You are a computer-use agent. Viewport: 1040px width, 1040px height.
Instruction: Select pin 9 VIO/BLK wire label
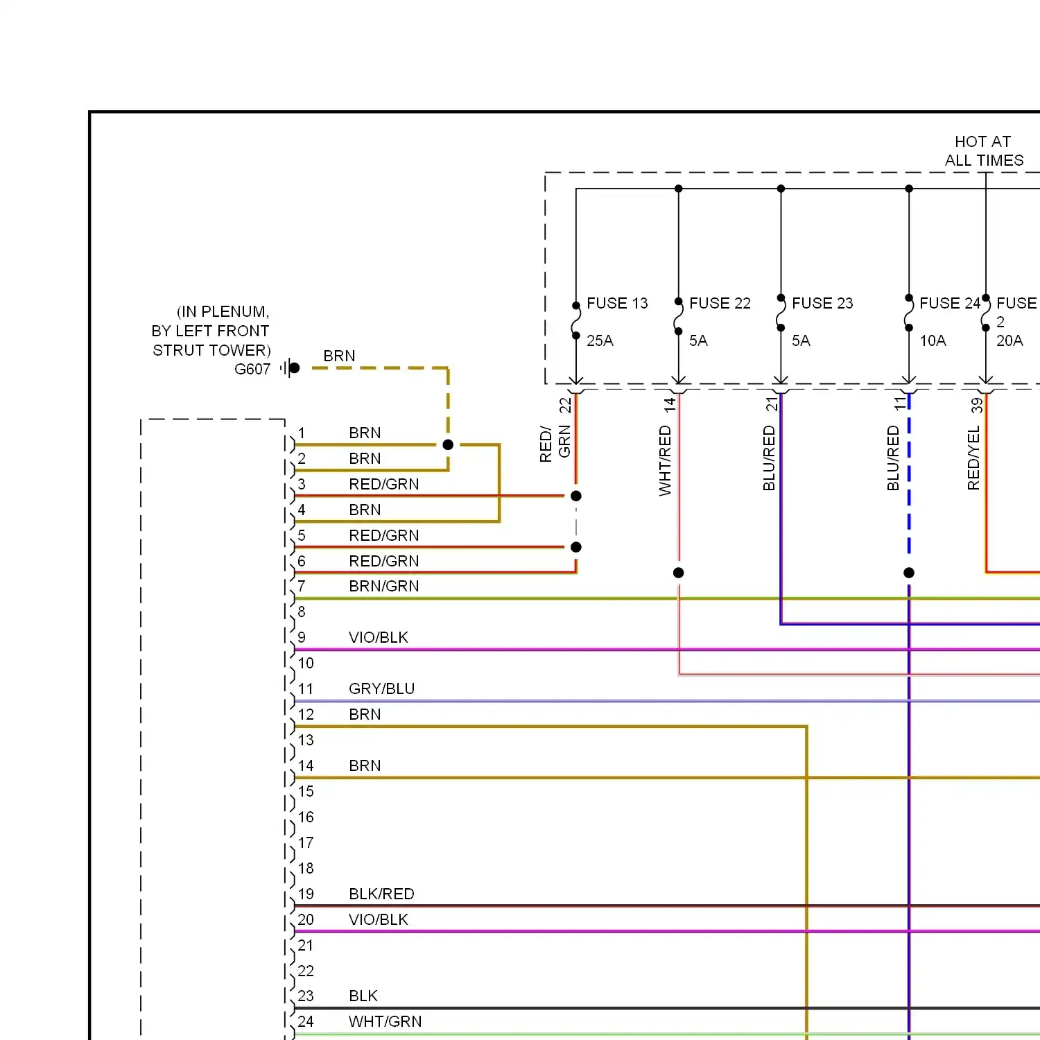coord(379,637)
